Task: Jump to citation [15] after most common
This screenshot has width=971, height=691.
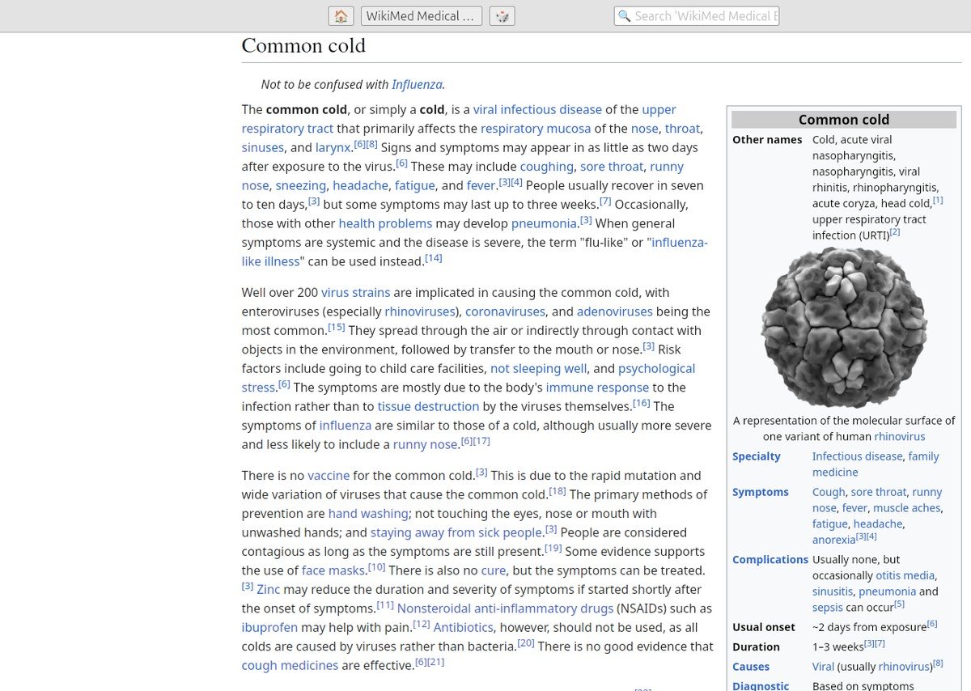Action: [337, 327]
